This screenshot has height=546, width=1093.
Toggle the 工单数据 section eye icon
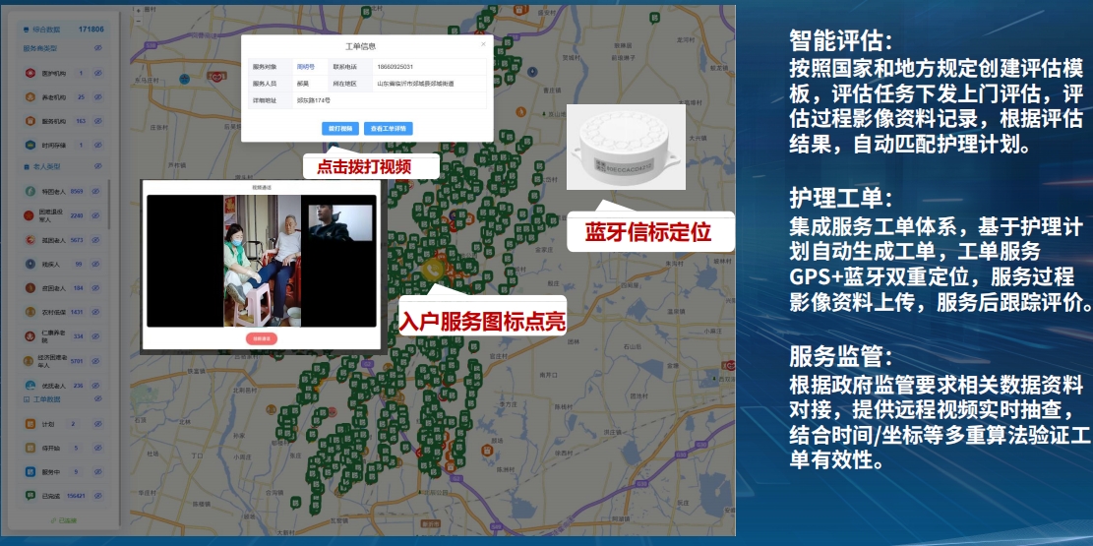click(x=97, y=399)
